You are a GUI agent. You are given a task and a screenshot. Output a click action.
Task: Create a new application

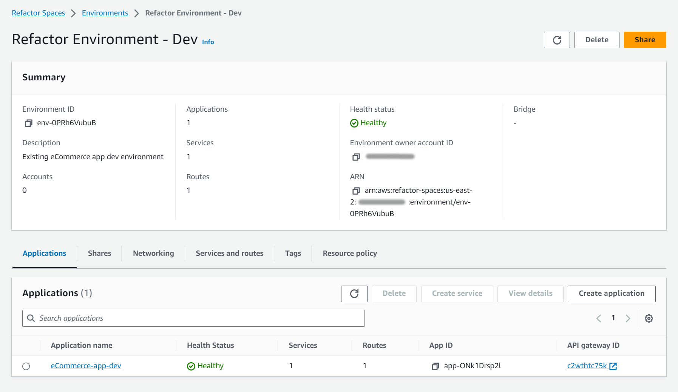coord(611,294)
